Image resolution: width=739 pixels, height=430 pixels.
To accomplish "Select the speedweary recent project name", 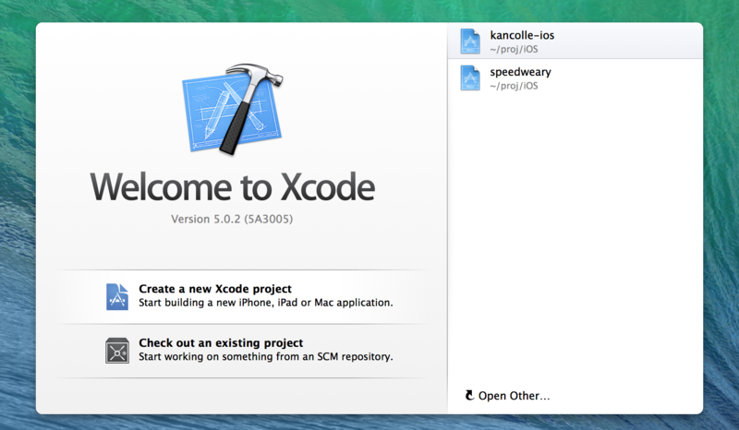I will tap(520, 72).
